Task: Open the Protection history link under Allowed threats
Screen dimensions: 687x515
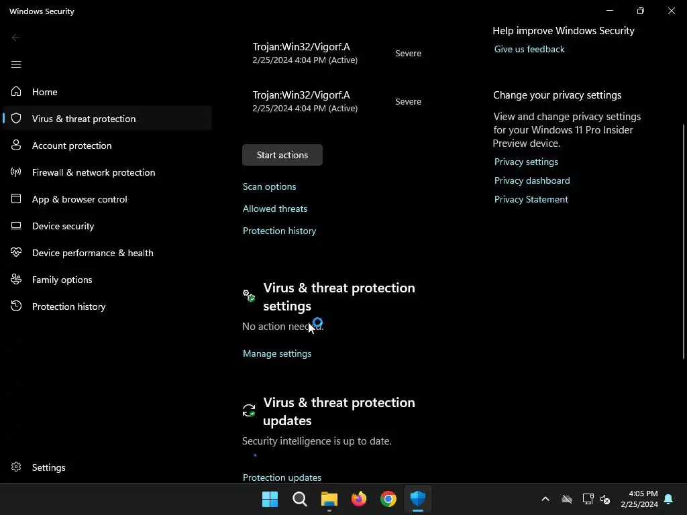Action: 280,231
